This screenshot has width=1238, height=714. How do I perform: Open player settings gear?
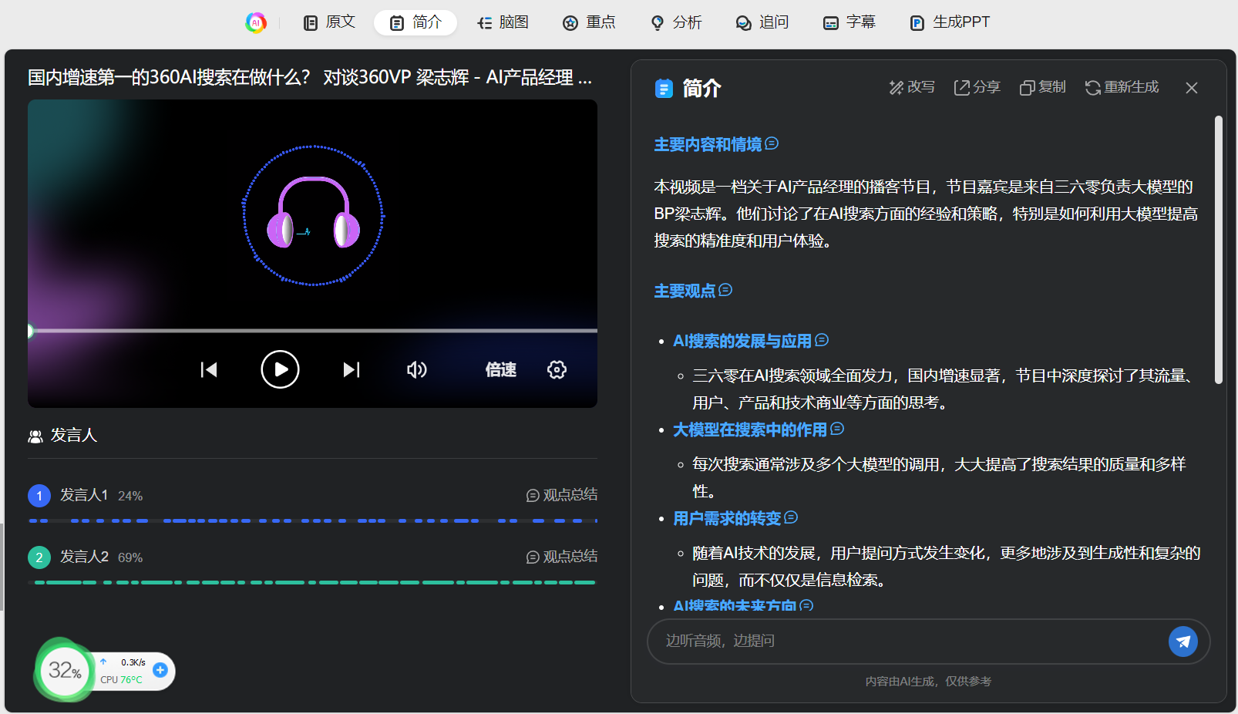pyautogui.click(x=557, y=369)
